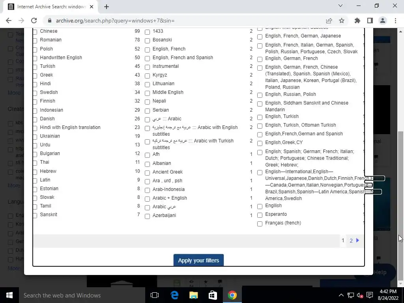
Task: Open Task View on the taskbar
Action: [x=155, y=295]
